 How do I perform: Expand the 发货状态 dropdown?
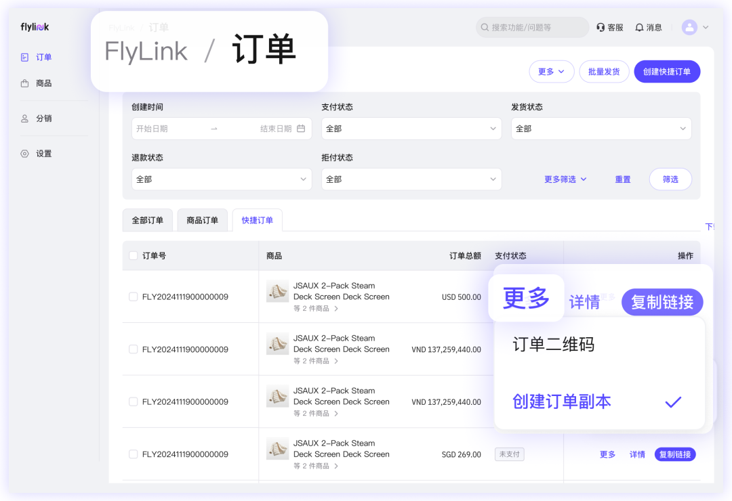[601, 129]
